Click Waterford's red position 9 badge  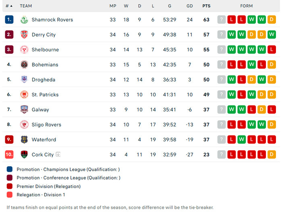click(9, 140)
